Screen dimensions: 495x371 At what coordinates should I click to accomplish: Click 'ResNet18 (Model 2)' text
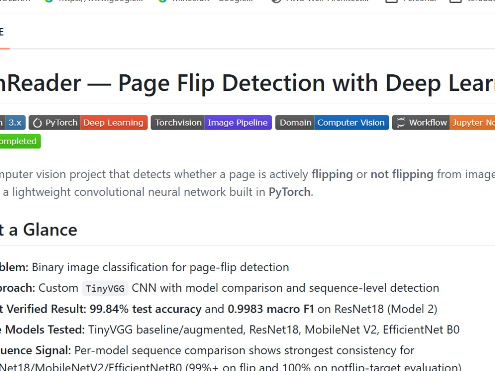[x=386, y=309]
